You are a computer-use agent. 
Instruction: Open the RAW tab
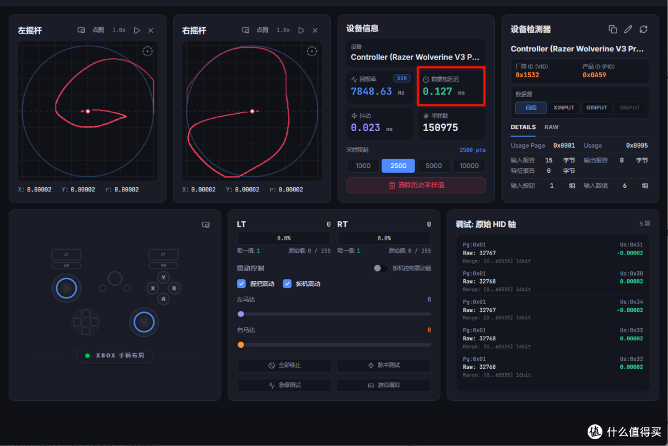[x=551, y=127]
